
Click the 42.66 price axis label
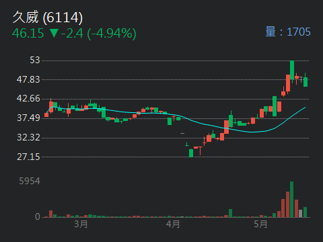[x=28, y=98]
